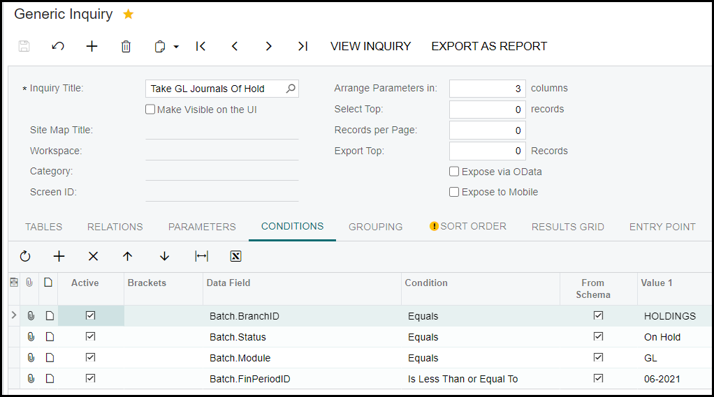Refresh the conditions grid
Image resolution: width=714 pixels, height=397 pixels.
[25, 256]
